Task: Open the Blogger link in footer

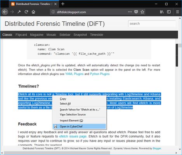Action: (x=157, y=148)
